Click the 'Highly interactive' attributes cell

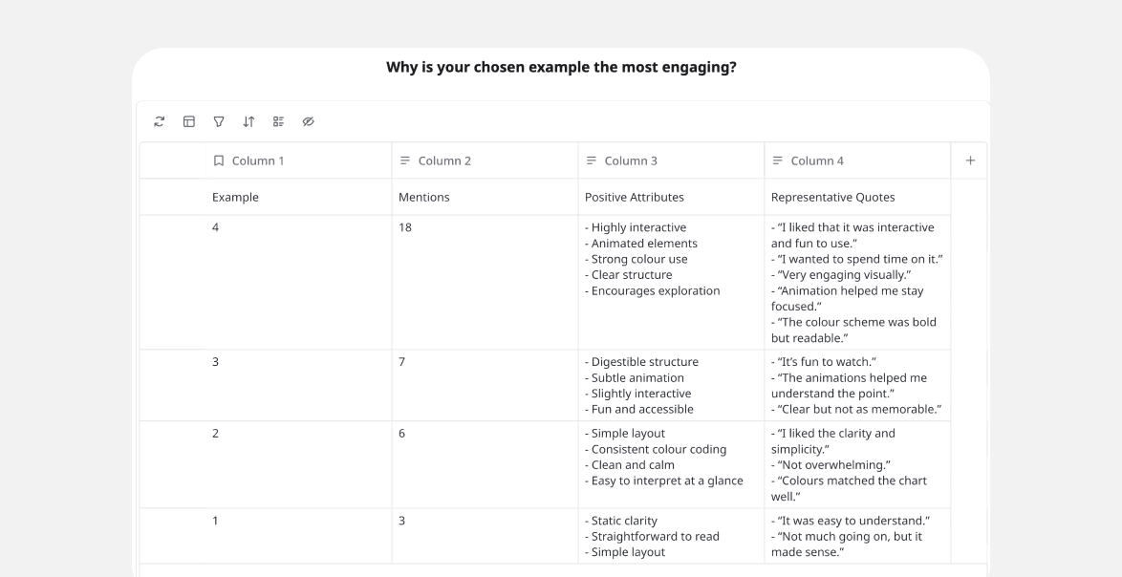tap(670, 282)
